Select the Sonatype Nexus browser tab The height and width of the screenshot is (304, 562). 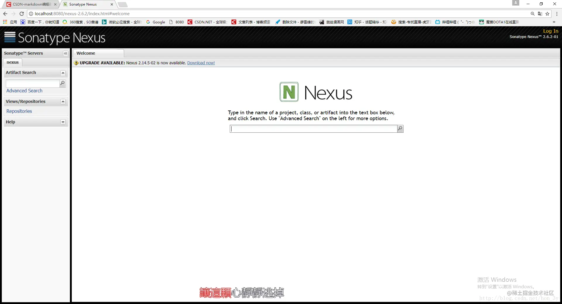coord(87,4)
